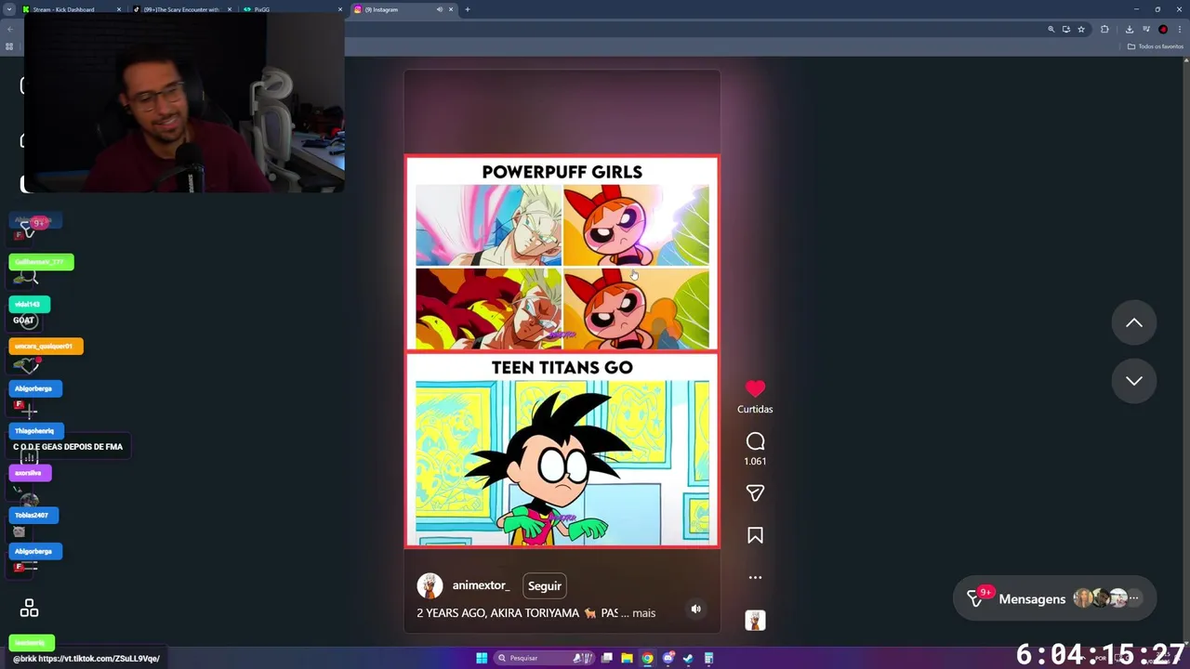Screen dimensions: 1190x669
Task: Open the media controls icon
Action: pos(1146,29)
